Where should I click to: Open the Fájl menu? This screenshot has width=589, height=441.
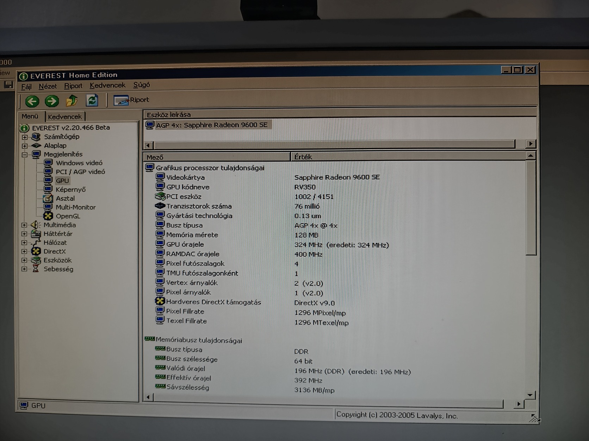pyautogui.click(x=26, y=87)
